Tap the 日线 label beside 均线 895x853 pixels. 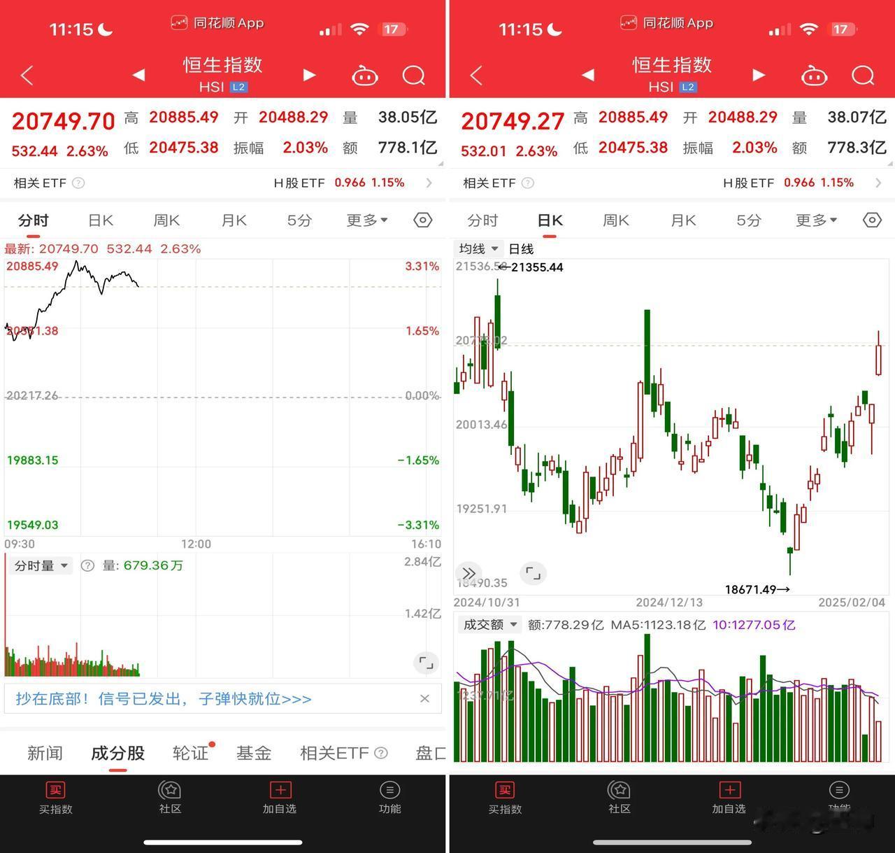pos(521,249)
